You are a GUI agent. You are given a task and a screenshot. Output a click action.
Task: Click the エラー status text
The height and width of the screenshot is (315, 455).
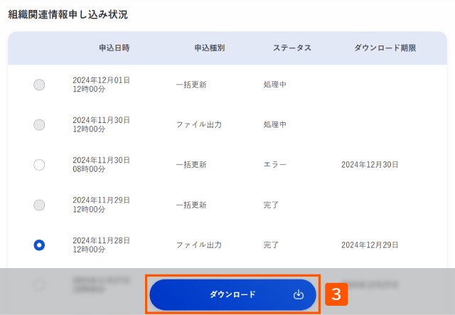tap(275, 165)
